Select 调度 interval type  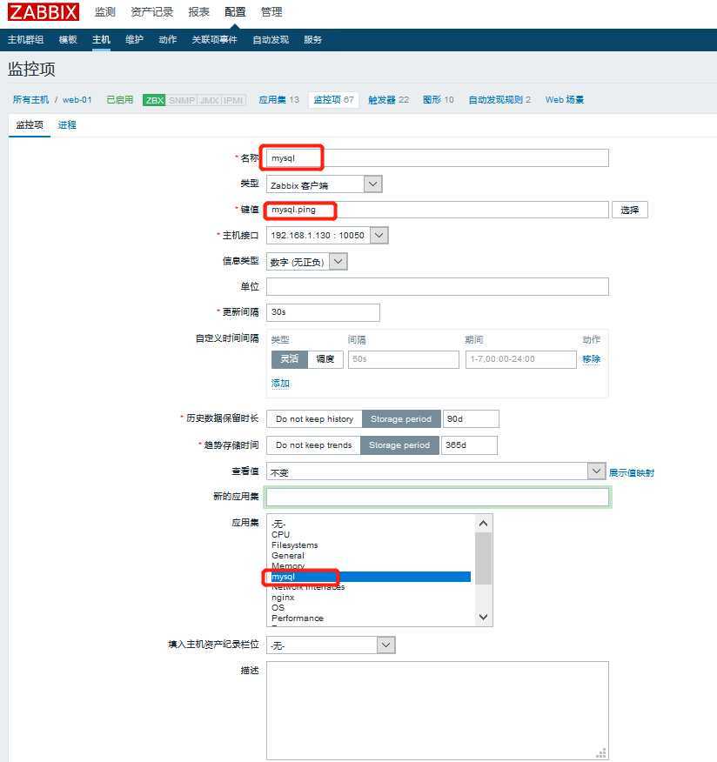click(325, 359)
